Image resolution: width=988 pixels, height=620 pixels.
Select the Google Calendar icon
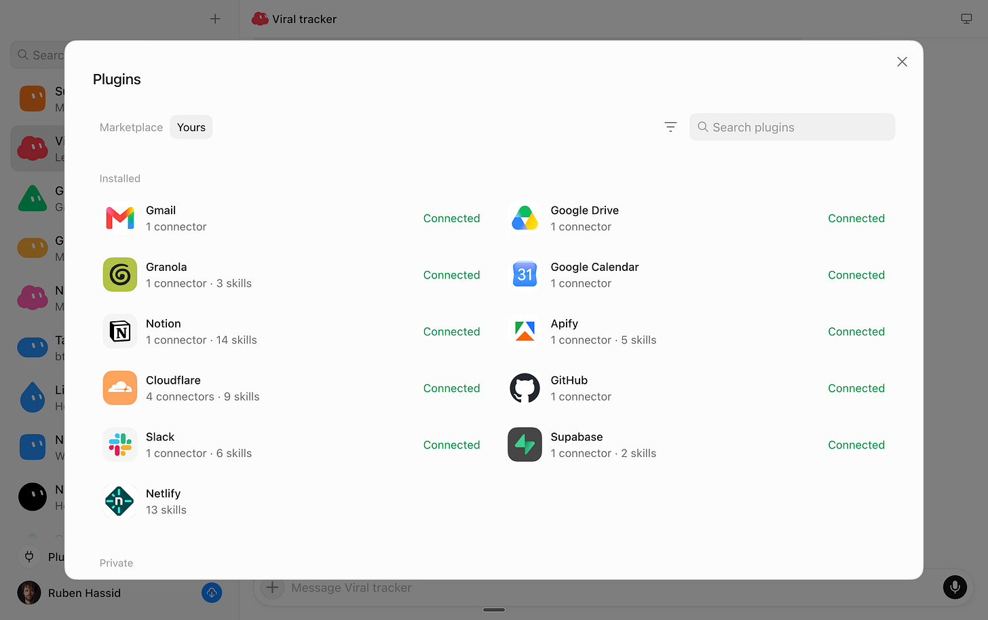click(525, 275)
